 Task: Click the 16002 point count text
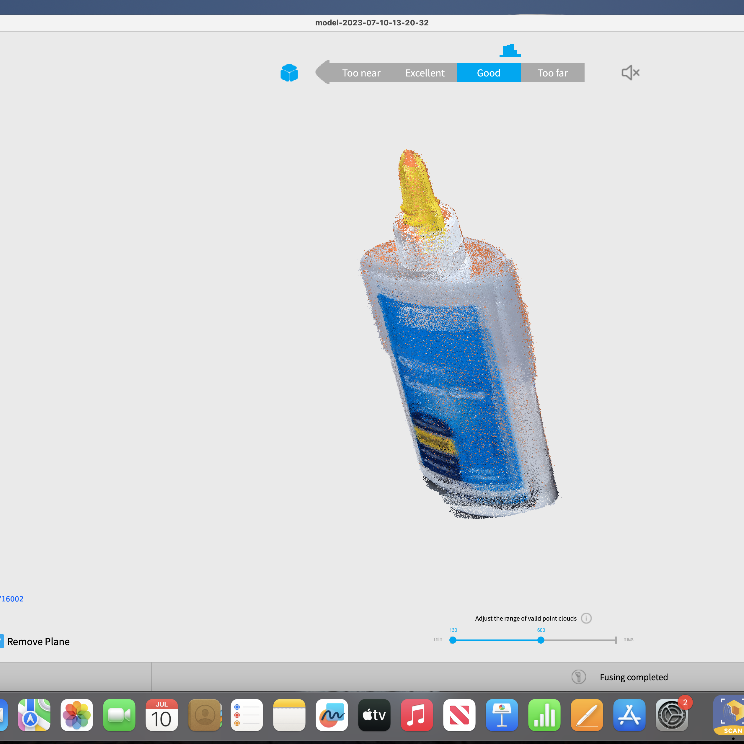(12, 599)
